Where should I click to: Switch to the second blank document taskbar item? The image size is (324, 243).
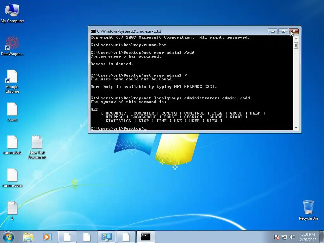tap(87, 237)
